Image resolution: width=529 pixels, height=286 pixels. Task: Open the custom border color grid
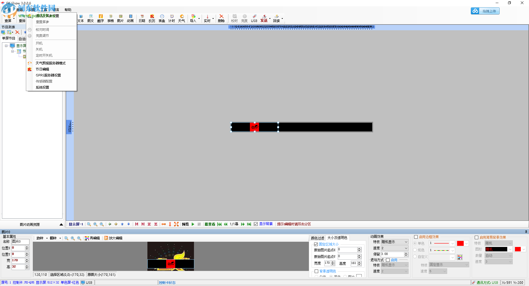pyautogui.click(x=460, y=257)
